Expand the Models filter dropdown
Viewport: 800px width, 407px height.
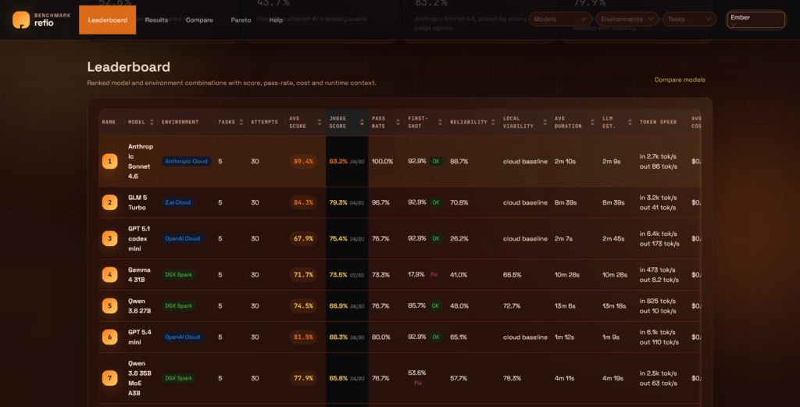(560, 19)
